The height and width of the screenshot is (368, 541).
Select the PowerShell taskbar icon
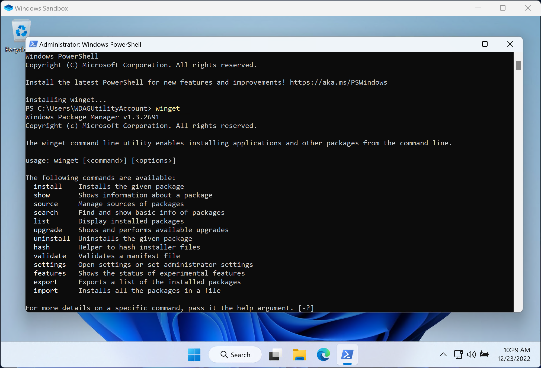[347, 355]
